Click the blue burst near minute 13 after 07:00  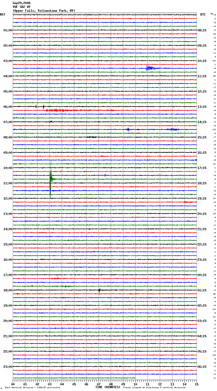tap(173, 129)
